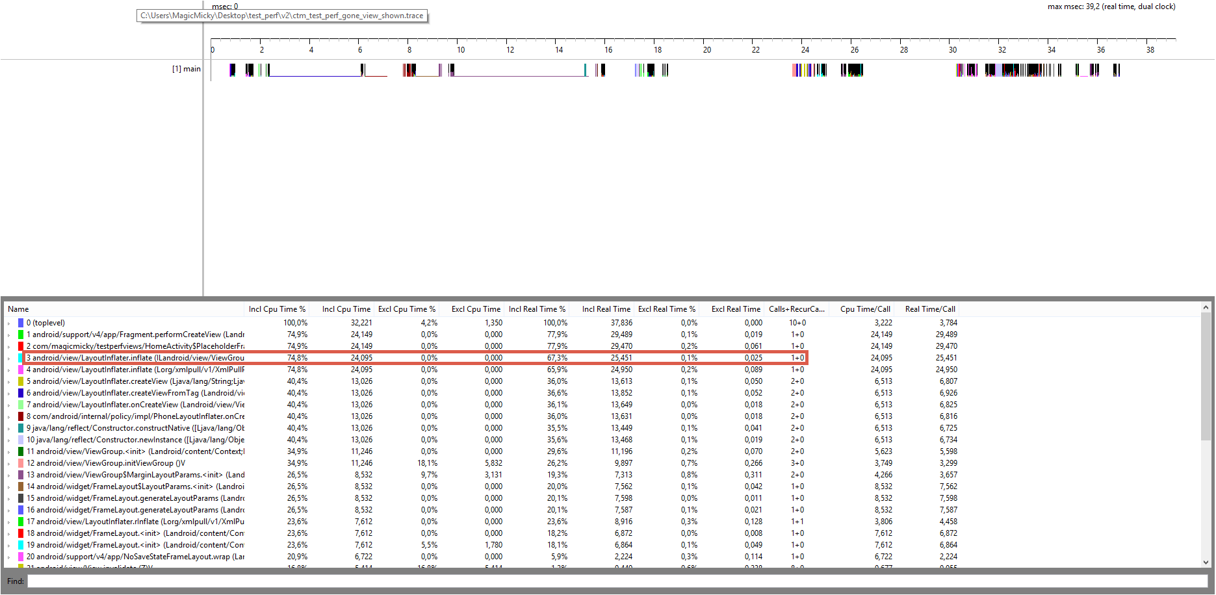Image resolution: width=1216 pixels, height=595 pixels.
Task: Click the max msec 39,2 label
Action: coord(1111,6)
